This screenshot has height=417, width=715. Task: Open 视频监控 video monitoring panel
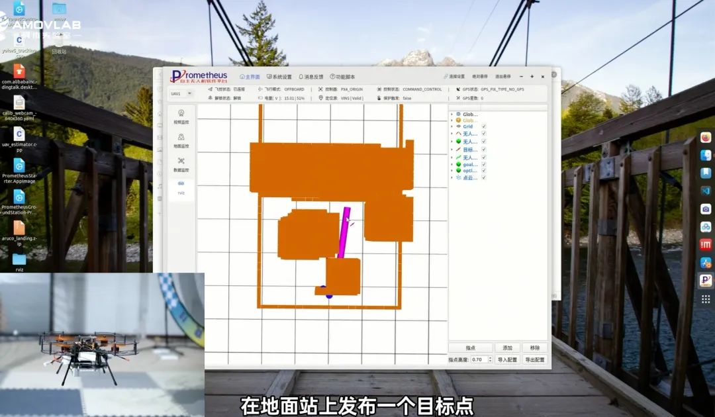tap(181, 116)
